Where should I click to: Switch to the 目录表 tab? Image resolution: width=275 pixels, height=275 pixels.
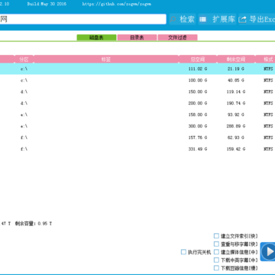click(137, 37)
